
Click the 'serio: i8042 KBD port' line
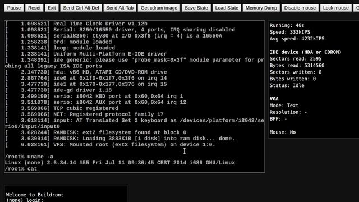[94, 96]
